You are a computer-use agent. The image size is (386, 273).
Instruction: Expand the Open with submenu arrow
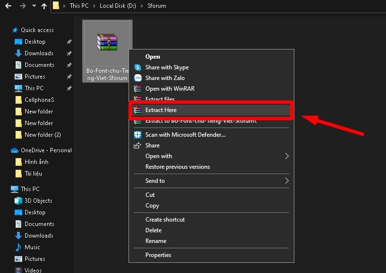point(287,156)
